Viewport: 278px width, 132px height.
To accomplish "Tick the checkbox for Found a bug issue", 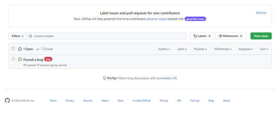I will click(13, 59).
